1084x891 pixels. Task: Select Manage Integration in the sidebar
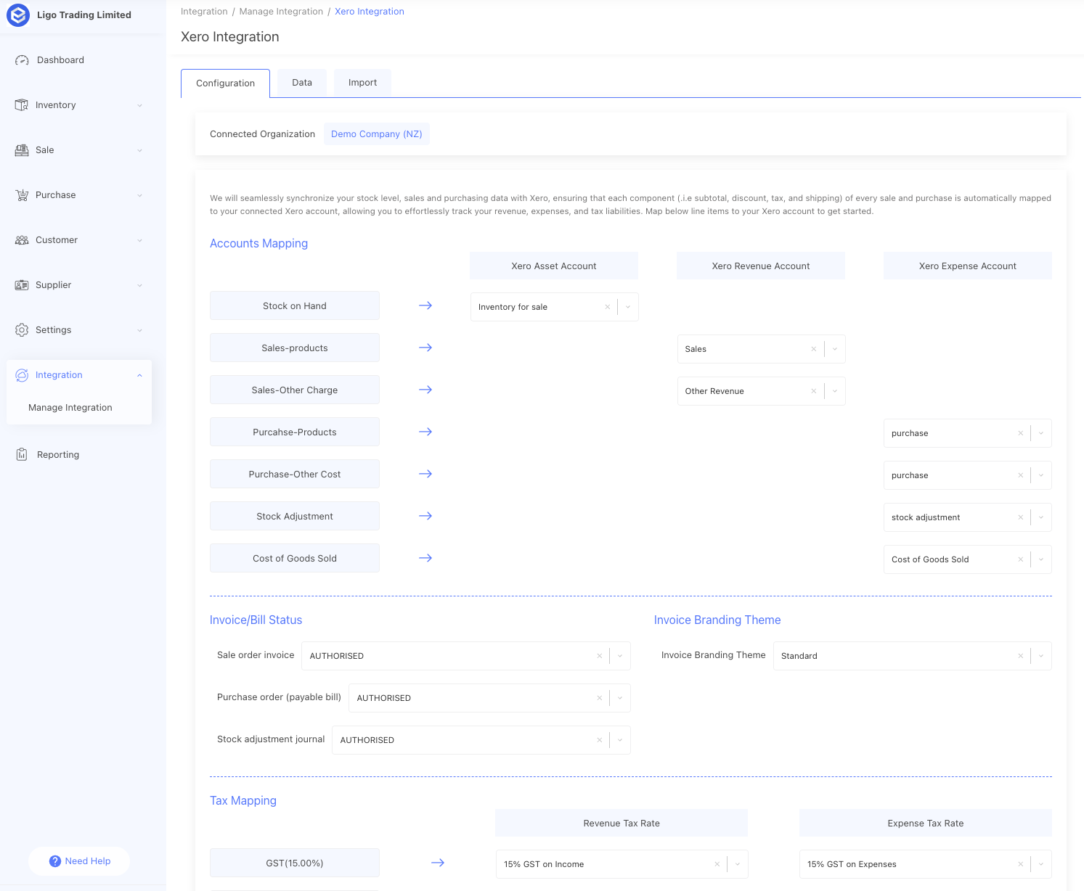[70, 408]
